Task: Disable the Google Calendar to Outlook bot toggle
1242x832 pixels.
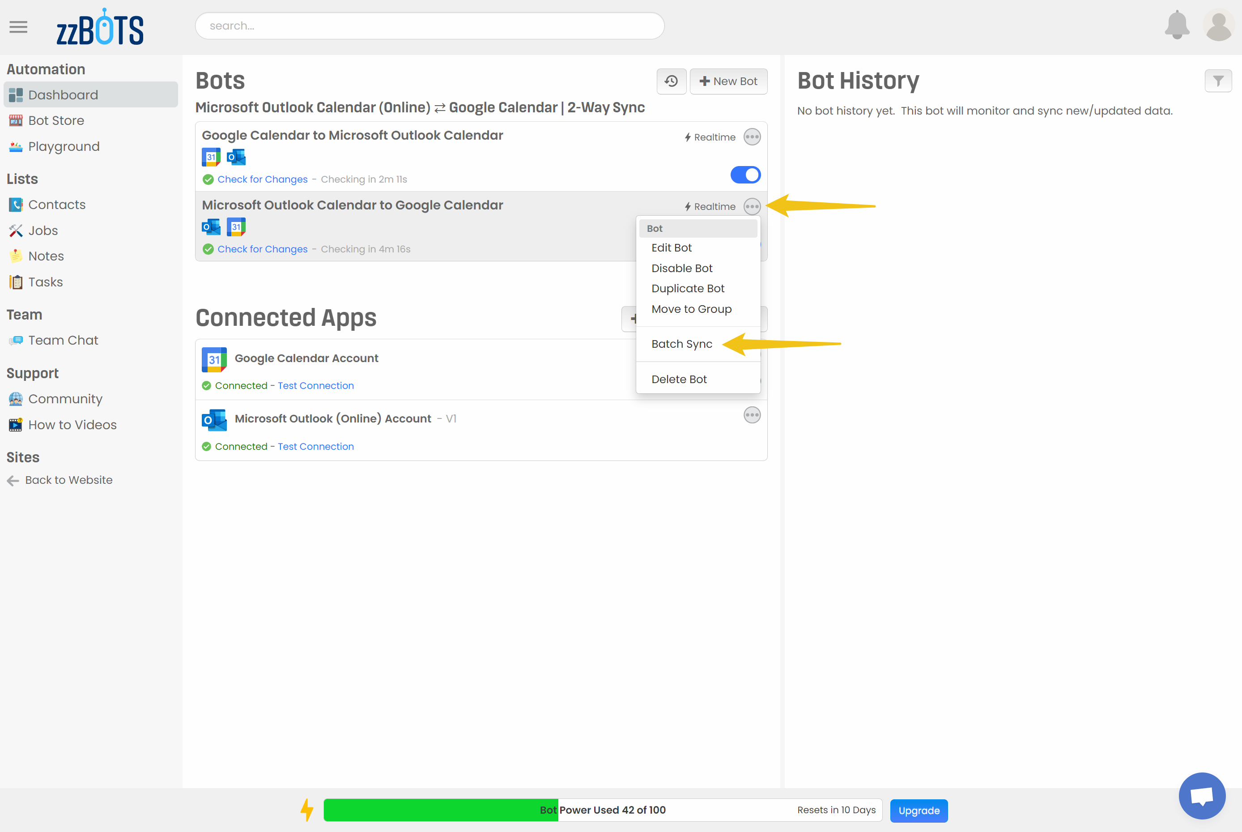Action: click(x=746, y=175)
